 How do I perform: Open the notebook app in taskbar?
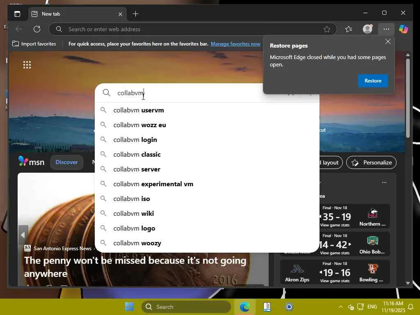267,307
